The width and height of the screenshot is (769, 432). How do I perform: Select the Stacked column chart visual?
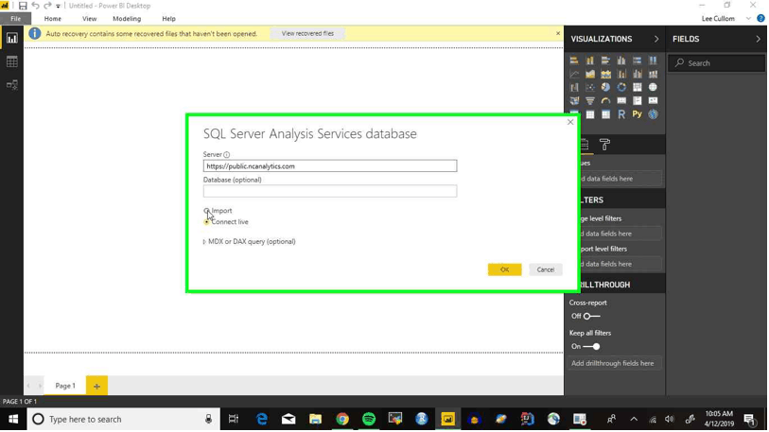click(x=590, y=60)
